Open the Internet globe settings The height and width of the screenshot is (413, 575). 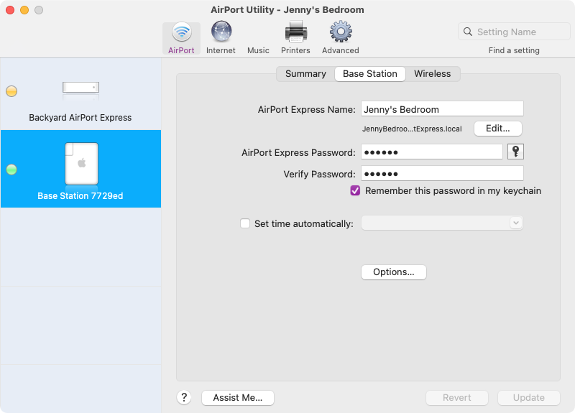click(x=221, y=38)
